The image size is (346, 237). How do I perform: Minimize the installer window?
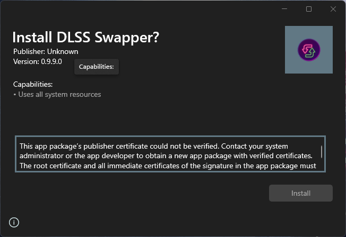(284, 9)
